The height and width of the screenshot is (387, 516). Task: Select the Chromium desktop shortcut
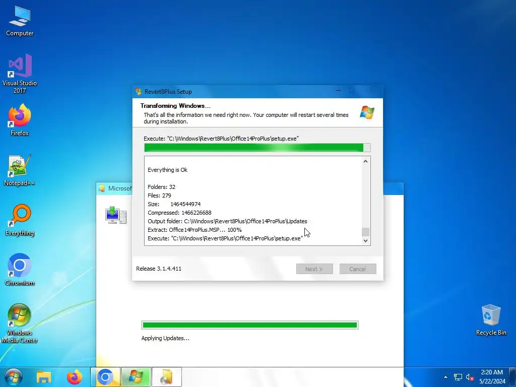[x=20, y=270]
